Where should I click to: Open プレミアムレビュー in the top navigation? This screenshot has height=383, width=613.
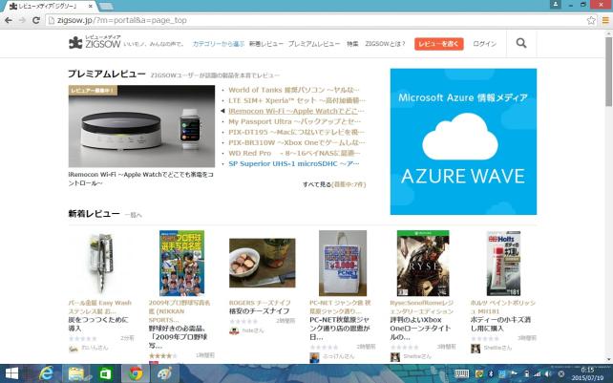pos(314,44)
